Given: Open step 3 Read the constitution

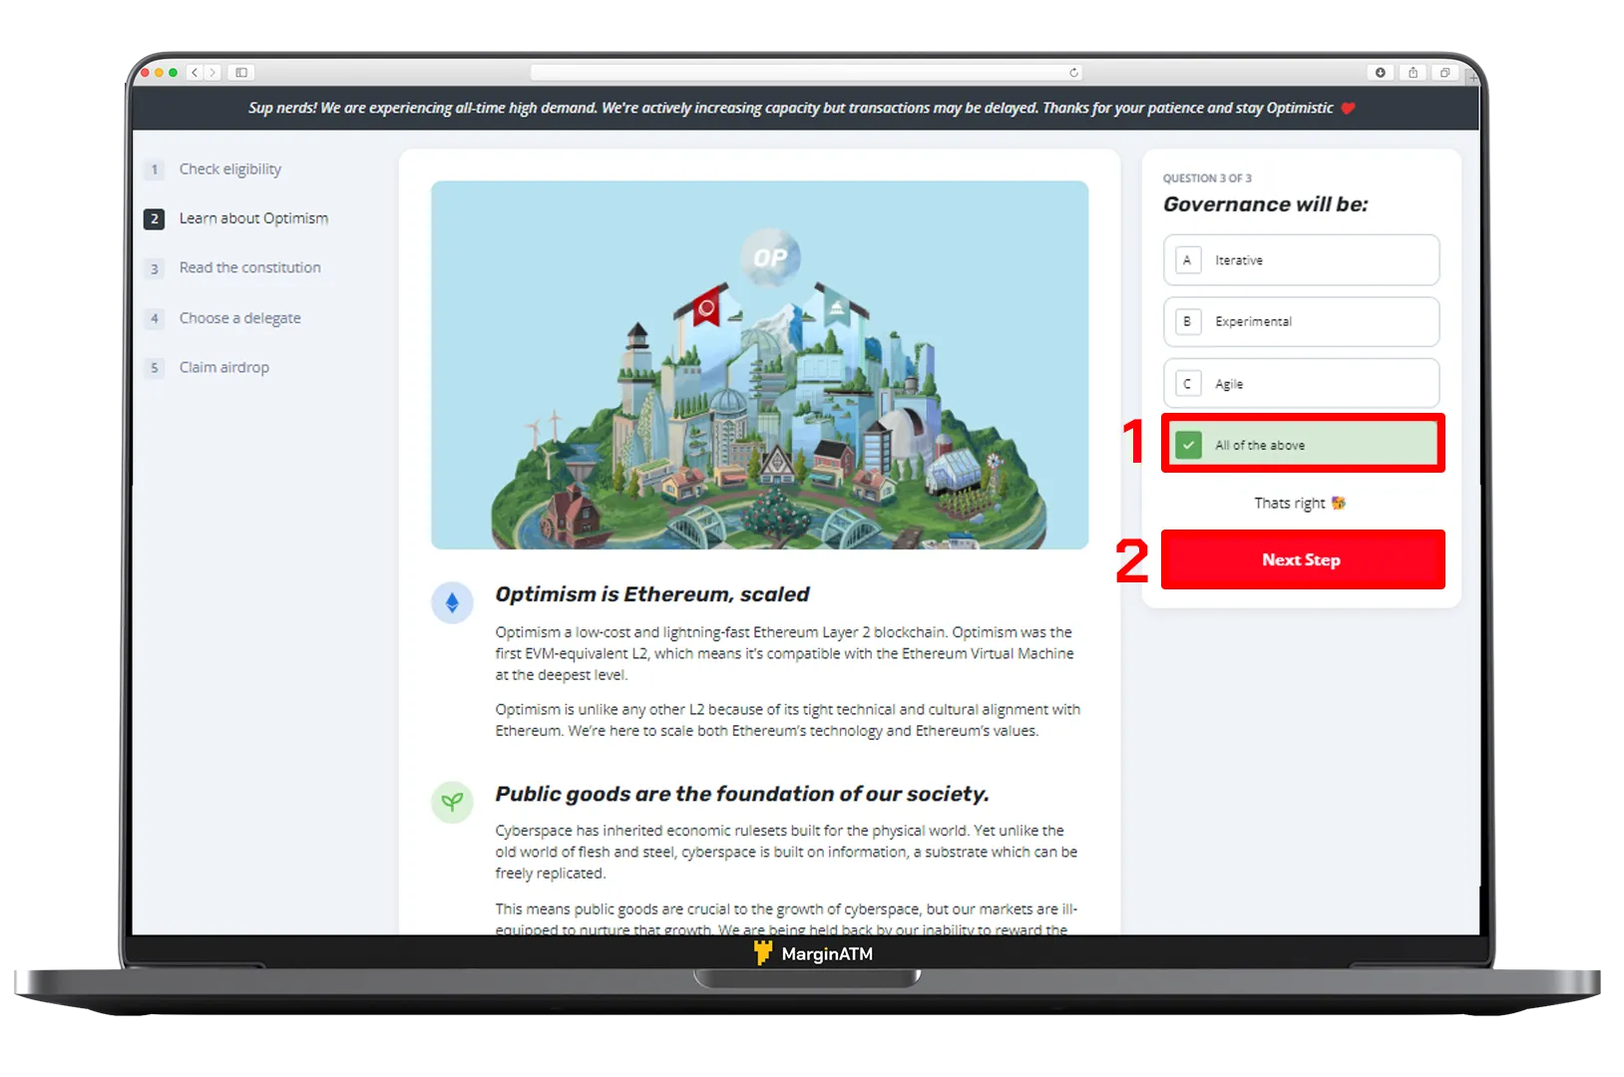Looking at the screenshot, I should coord(232,268).
